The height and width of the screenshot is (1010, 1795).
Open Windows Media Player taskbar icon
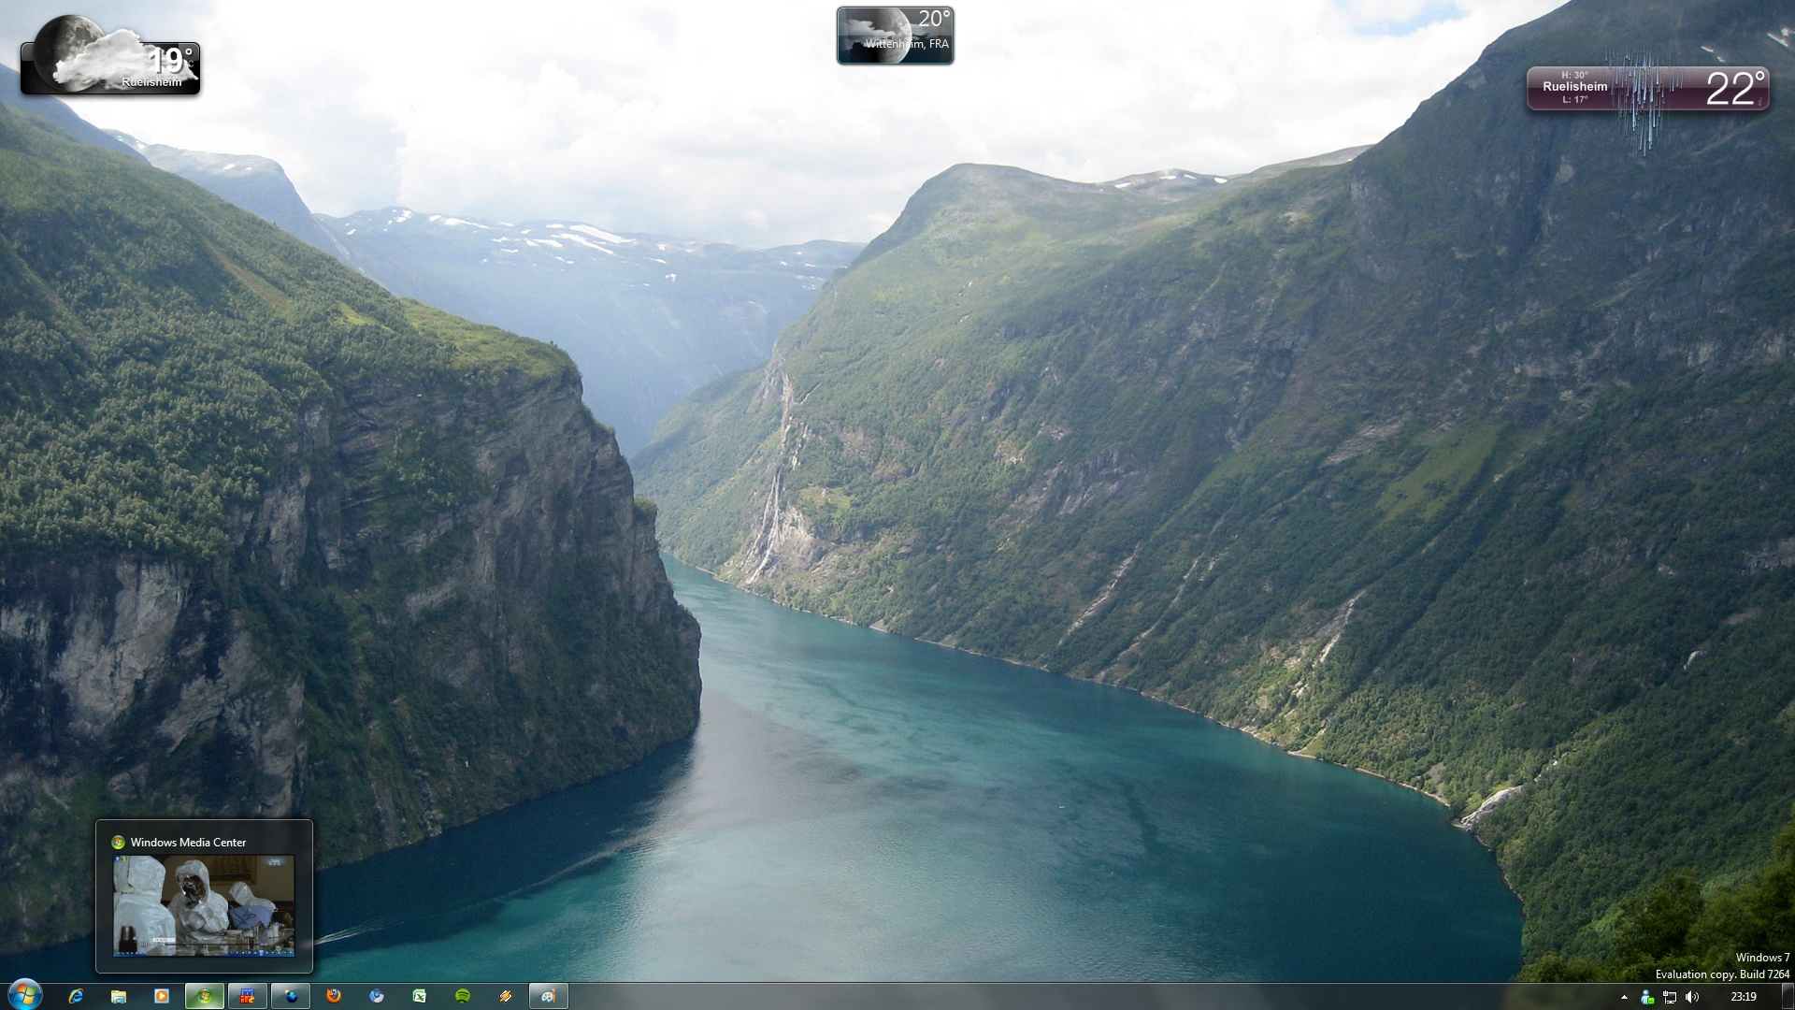161,996
